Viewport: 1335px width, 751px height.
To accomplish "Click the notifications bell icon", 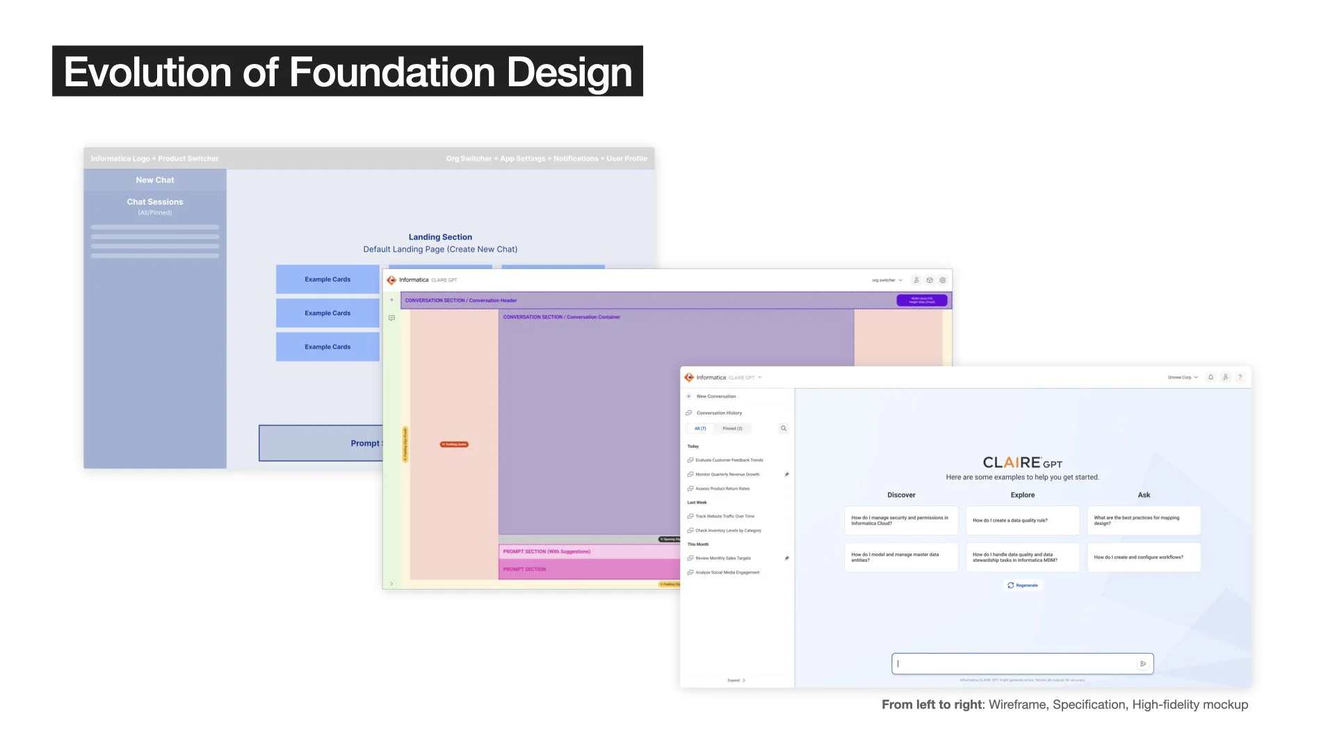I will tap(1211, 377).
